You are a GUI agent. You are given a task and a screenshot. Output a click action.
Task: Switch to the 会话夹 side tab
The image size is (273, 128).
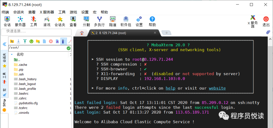coord(5,59)
